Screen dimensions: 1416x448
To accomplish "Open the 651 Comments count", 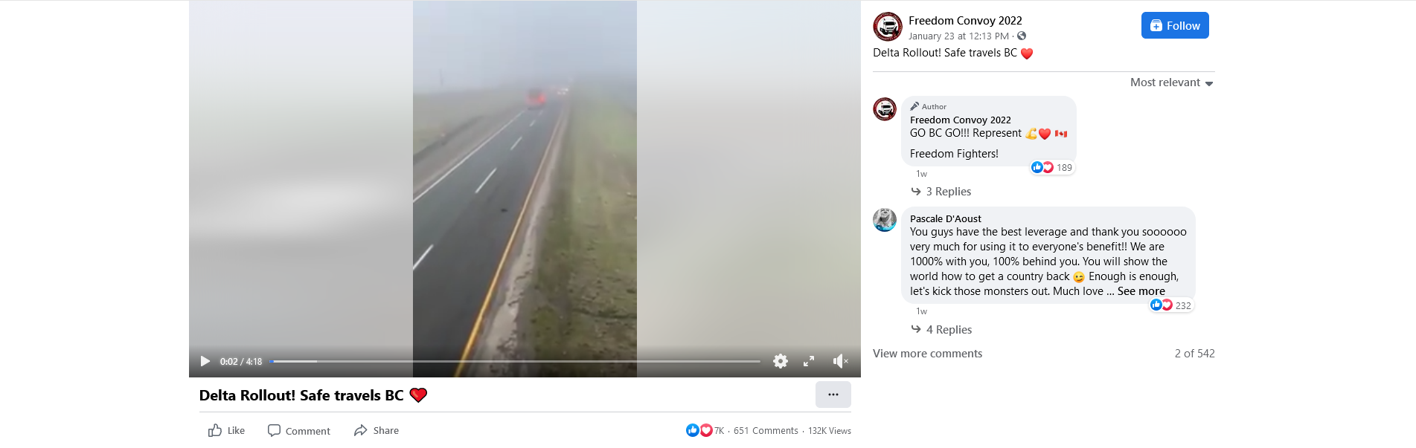I will 766,431.
